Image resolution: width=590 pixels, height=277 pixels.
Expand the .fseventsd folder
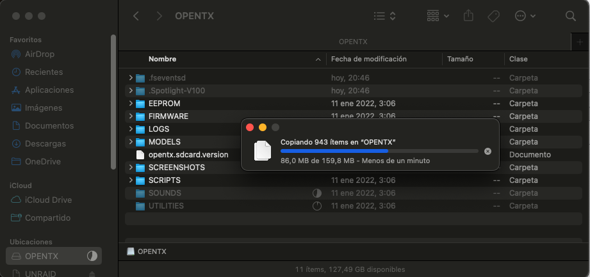coord(131,78)
